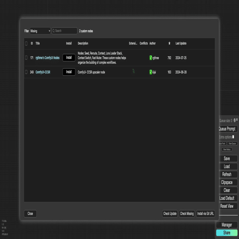This screenshot has width=239, height=239.
Task: Click the Load Default button
Action: 228,198
